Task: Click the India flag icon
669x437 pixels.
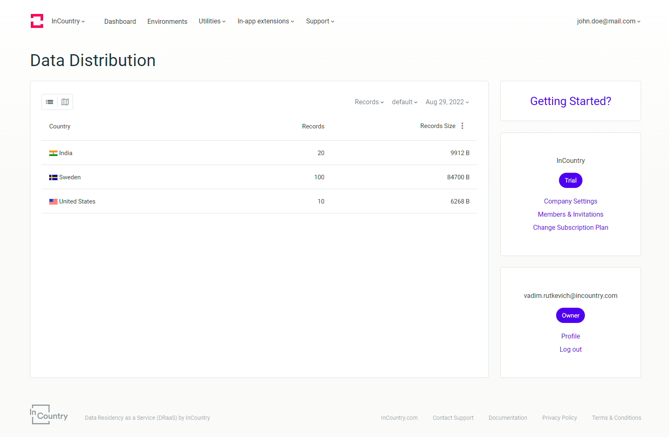Action: point(53,153)
